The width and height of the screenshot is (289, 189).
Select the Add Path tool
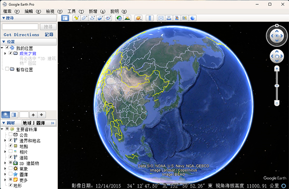92,18
